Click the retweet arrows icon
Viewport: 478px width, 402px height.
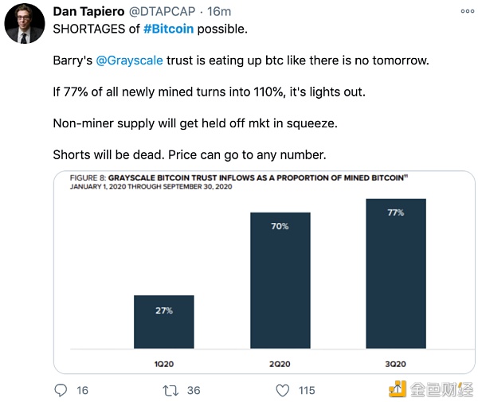tap(170, 390)
